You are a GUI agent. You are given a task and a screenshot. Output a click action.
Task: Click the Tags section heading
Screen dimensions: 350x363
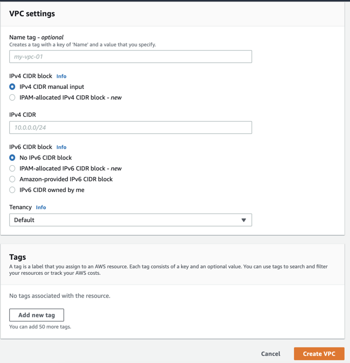(x=18, y=257)
